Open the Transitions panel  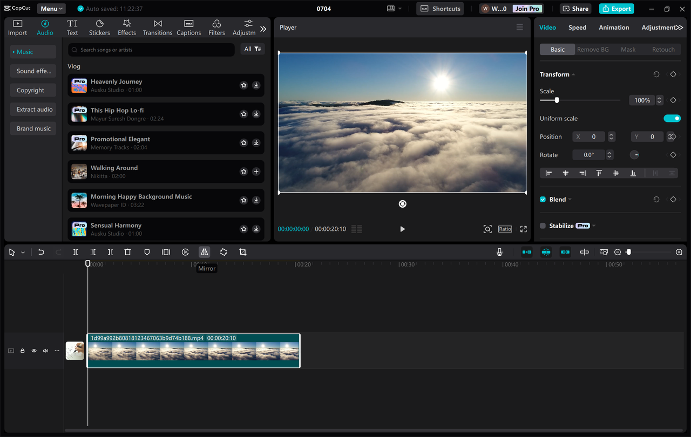coord(157,27)
